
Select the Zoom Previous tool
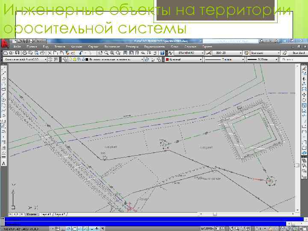[x=118, y=53]
